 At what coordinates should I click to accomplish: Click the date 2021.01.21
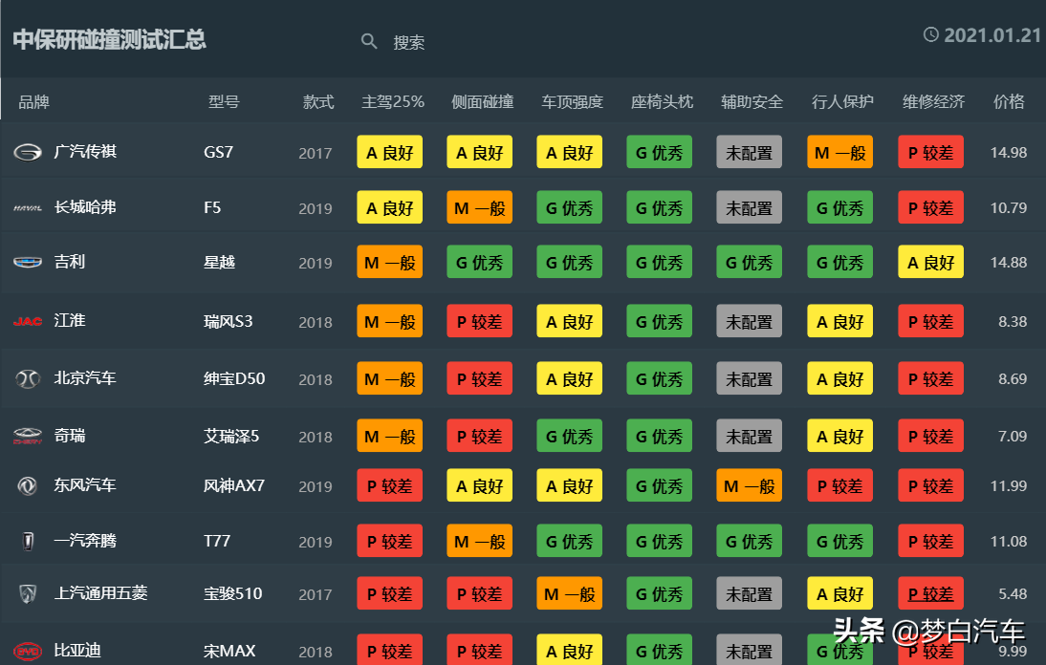pyautogui.click(x=992, y=35)
